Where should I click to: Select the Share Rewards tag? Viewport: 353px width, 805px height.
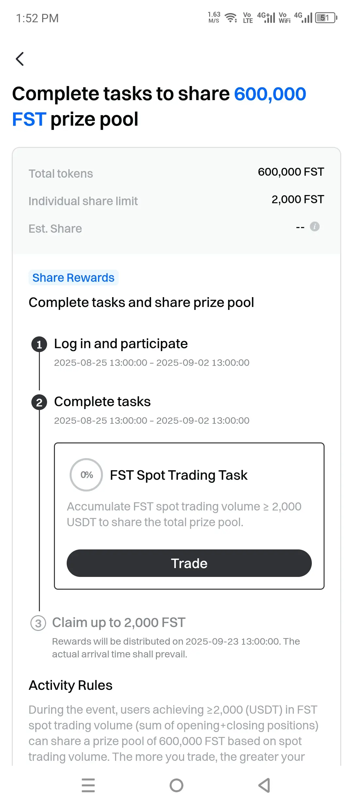pos(73,278)
